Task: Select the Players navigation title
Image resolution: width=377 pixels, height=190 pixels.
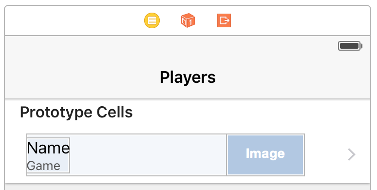Action: click(x=188, y=77)
